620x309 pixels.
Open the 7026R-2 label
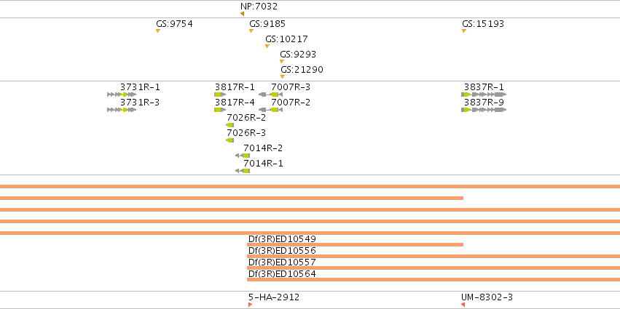[246, 118]
